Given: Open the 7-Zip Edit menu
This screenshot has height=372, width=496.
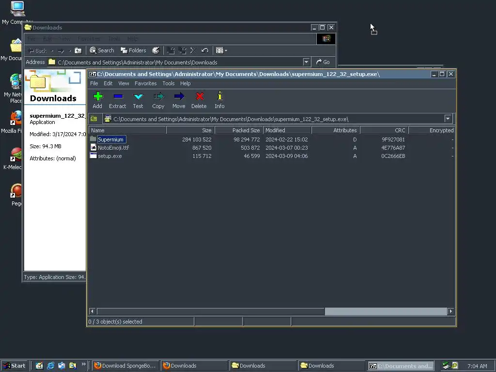Looking at the screenshot, I should 108,83.
